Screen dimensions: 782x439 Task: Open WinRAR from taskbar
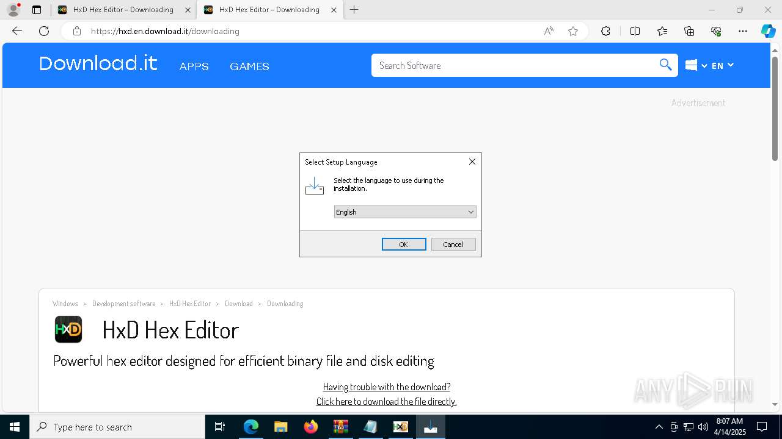point(340,427)
